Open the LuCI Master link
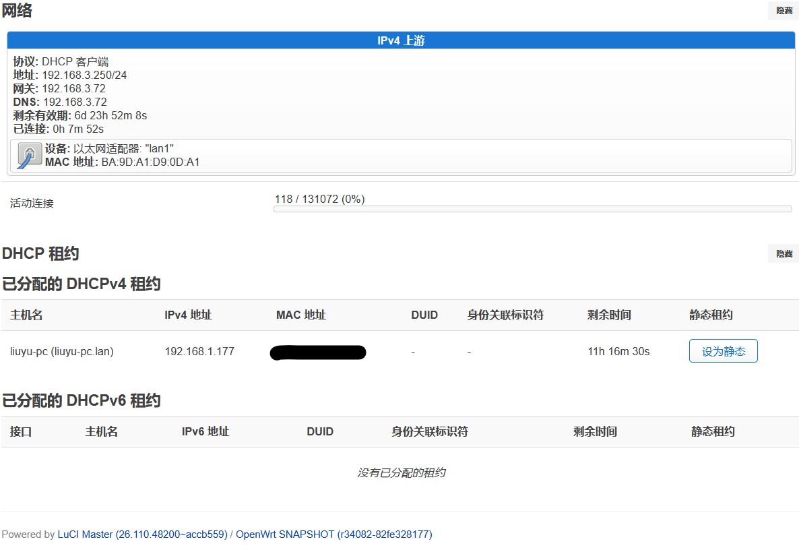Viewport: 799px width, 554px height. click(142, 534)
